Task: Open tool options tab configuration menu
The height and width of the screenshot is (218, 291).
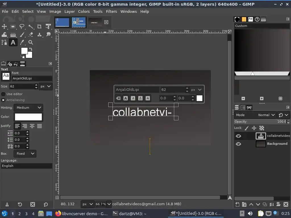Action: tap(50, 64)
